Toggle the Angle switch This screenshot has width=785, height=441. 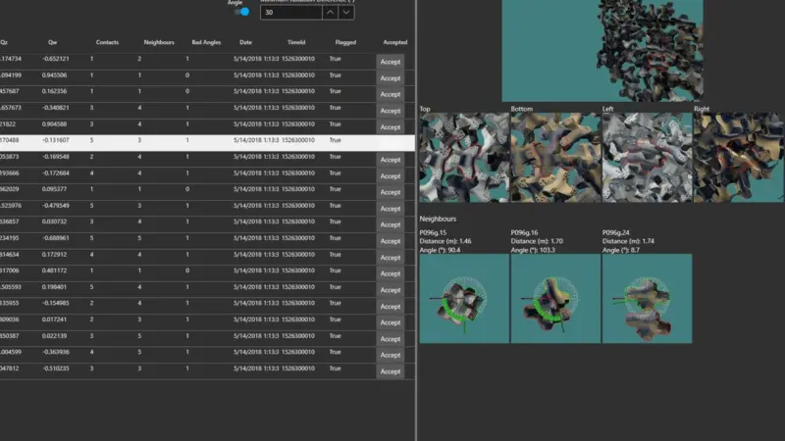point(242,12)
